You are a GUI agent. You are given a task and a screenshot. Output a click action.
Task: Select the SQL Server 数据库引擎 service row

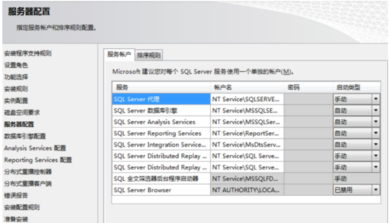click(x=161, y=111)
